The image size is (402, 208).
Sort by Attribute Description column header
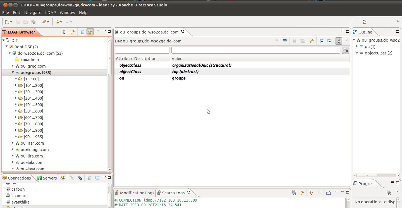[142, 59]
